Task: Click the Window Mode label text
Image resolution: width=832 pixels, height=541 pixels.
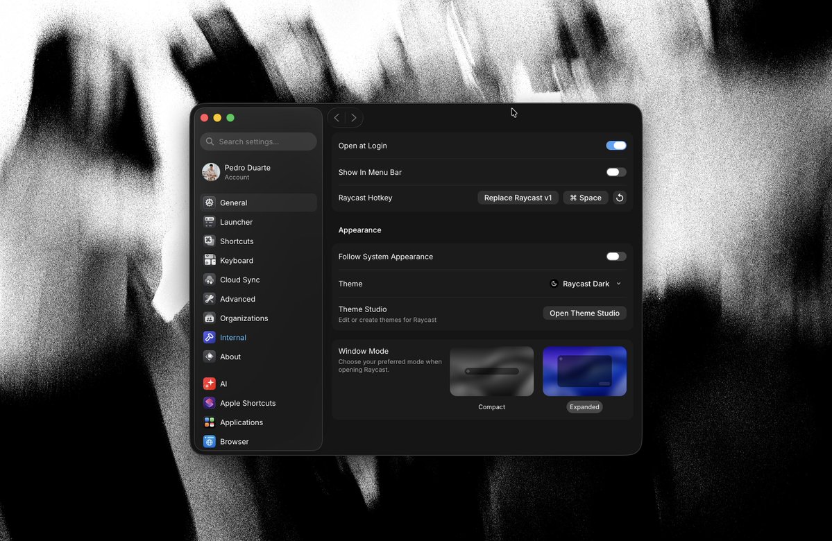Action: point(364,351)
